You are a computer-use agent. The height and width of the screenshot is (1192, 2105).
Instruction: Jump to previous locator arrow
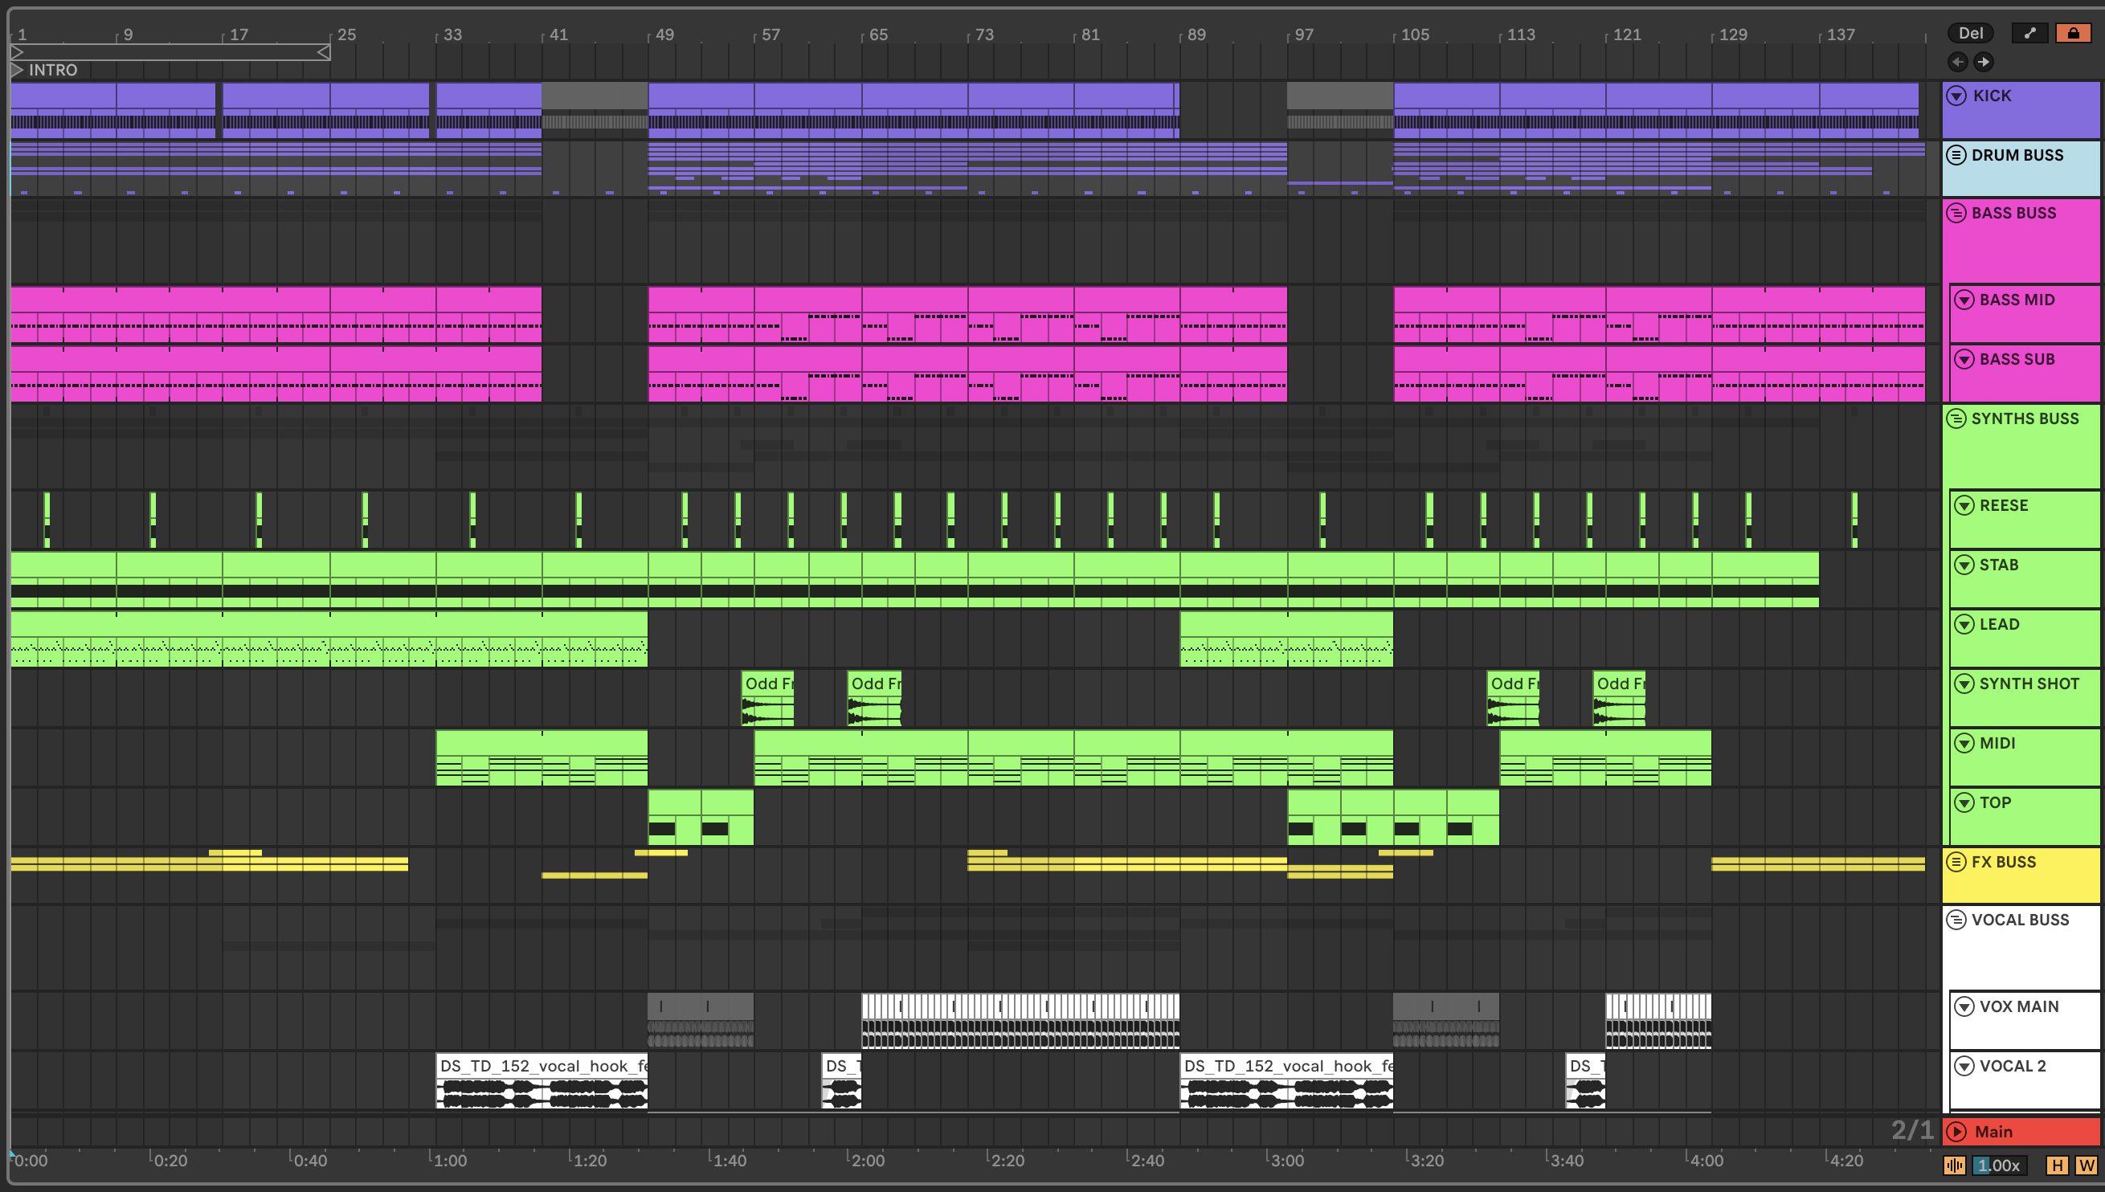[1958, 61]
